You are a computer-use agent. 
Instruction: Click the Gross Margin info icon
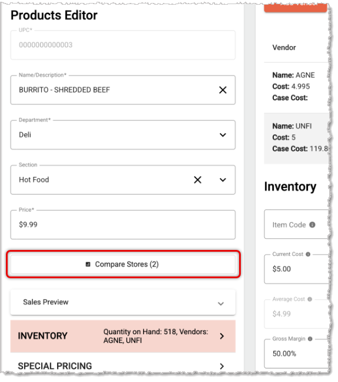[x=310, y=339]
